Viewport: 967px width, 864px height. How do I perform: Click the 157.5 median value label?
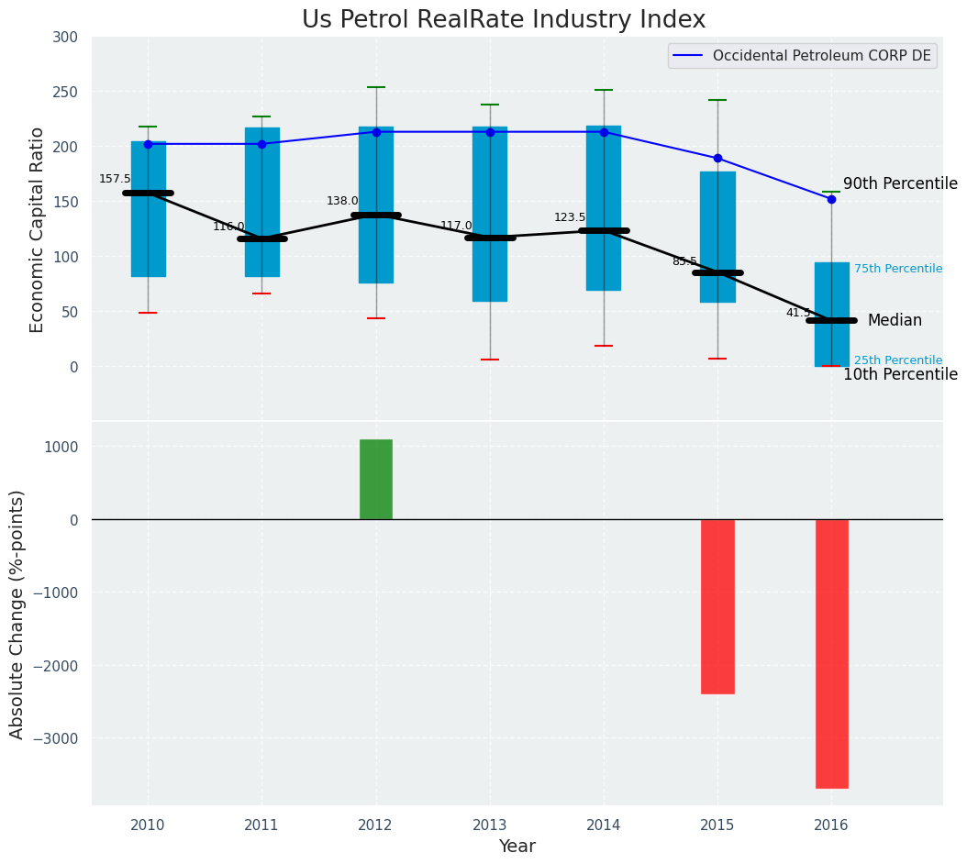point(115,179)
